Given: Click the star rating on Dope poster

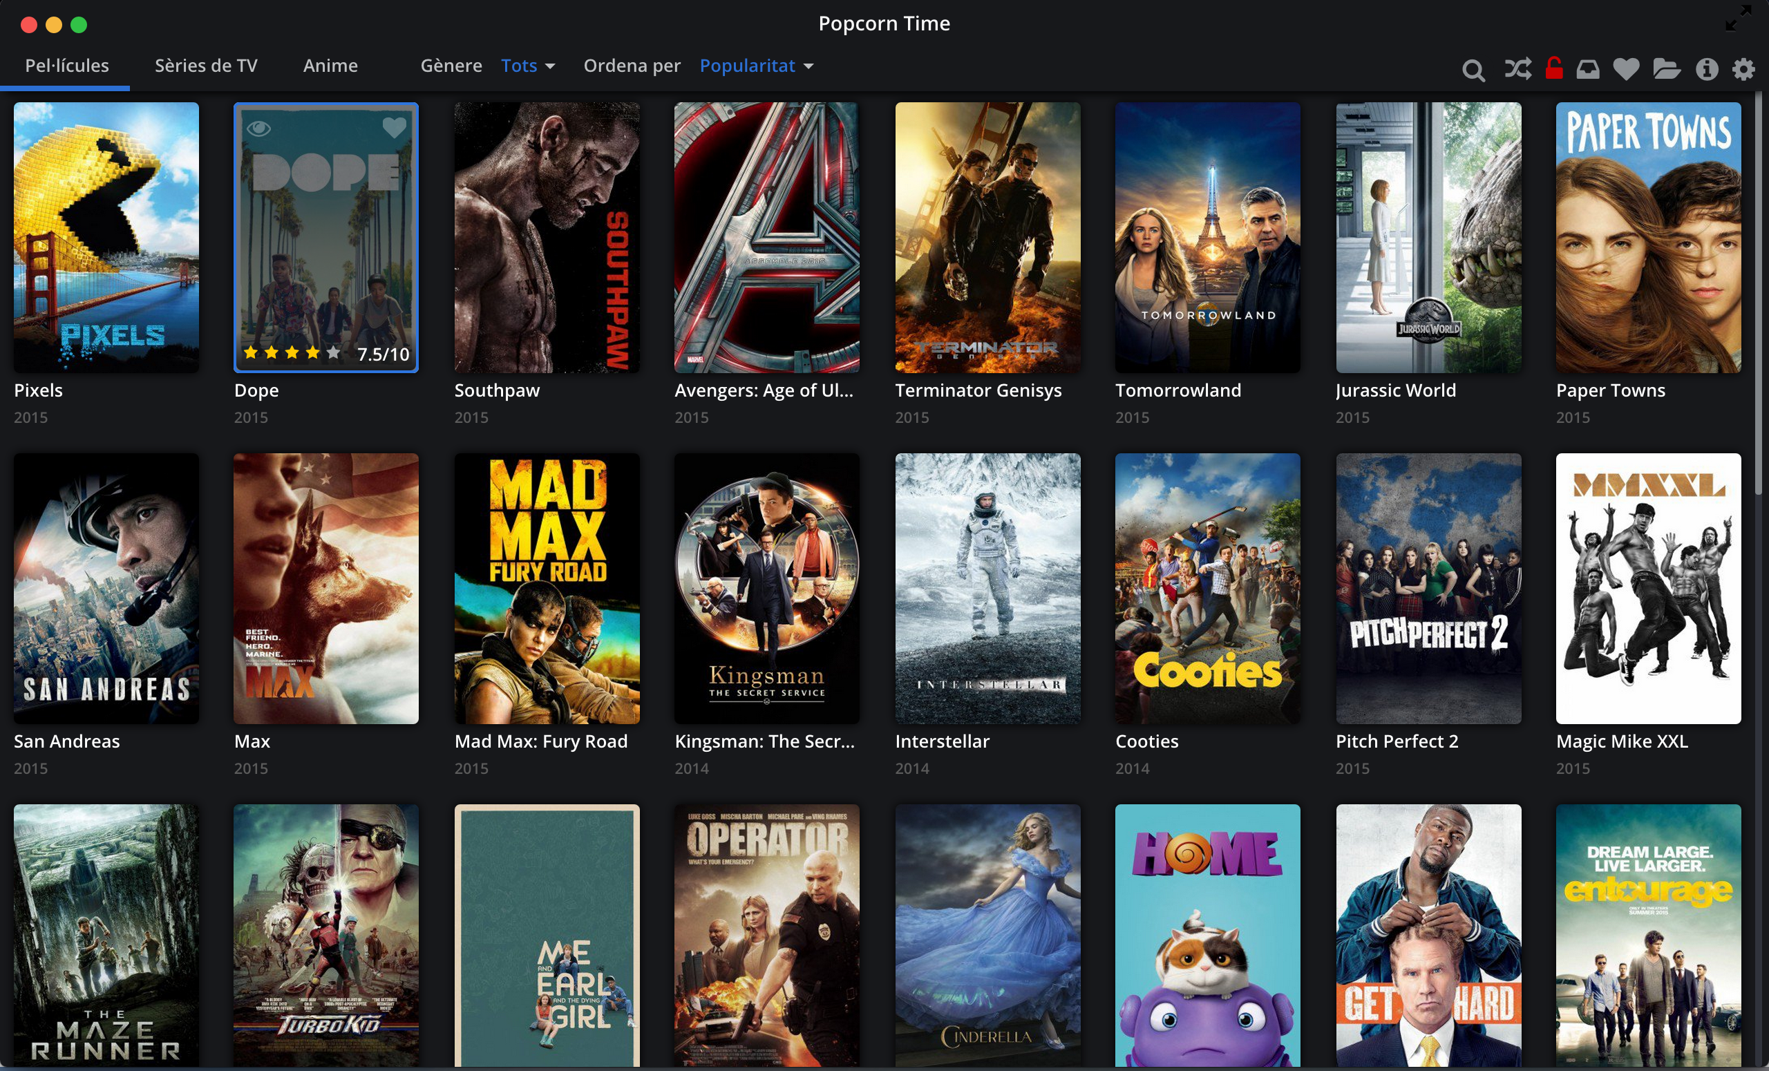Looking at the screenshot, I should point(292,352).
